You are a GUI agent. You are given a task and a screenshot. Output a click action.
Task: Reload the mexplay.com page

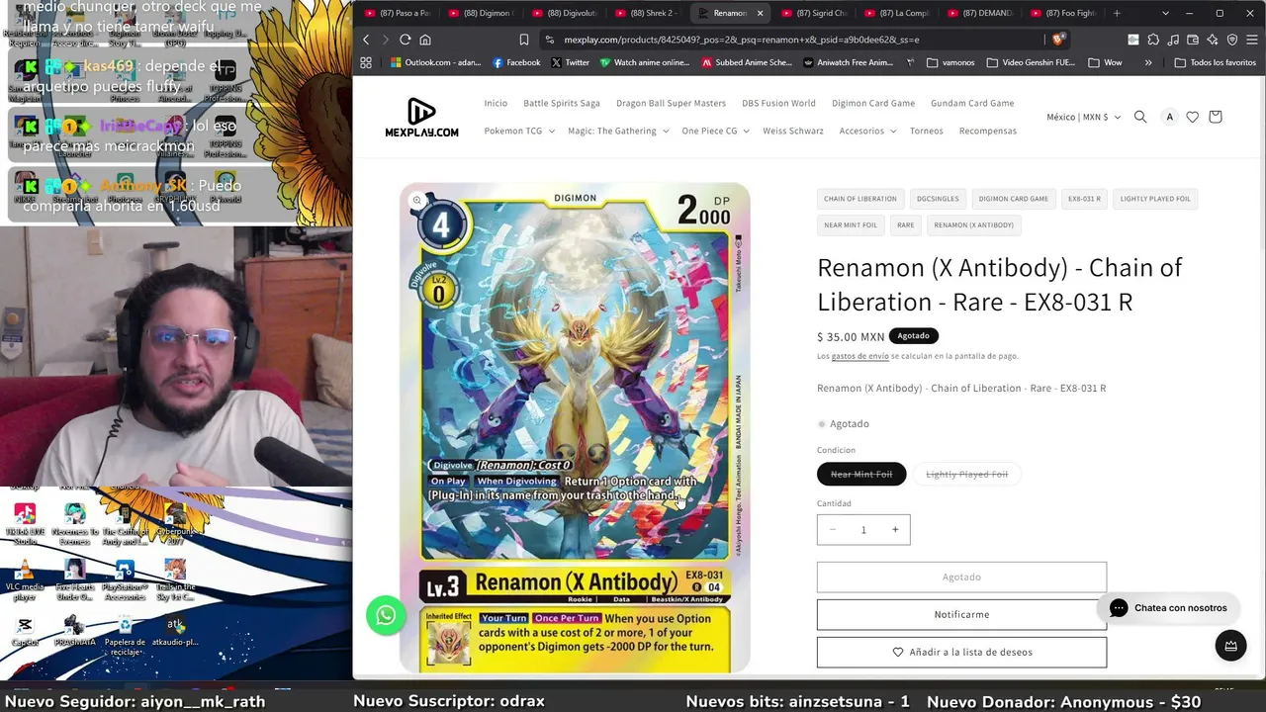(406, 40)
